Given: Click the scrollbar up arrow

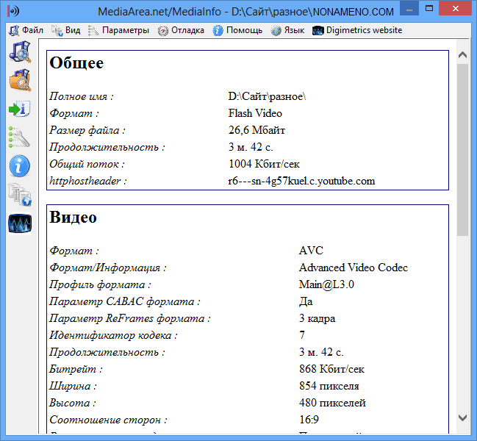Looking at the screenshot, I should pyautogui.click(x=462, y=55).
